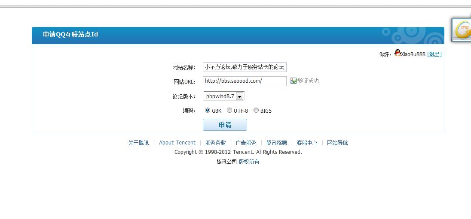The height and width of the screenshot is (219, 471).
Task: Open the About Tencent footer link
Action: pos(177,143)
